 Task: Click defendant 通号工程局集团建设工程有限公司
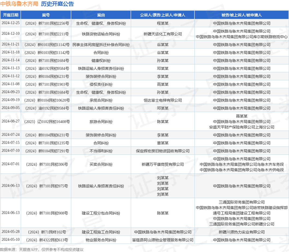click(242, 213)
